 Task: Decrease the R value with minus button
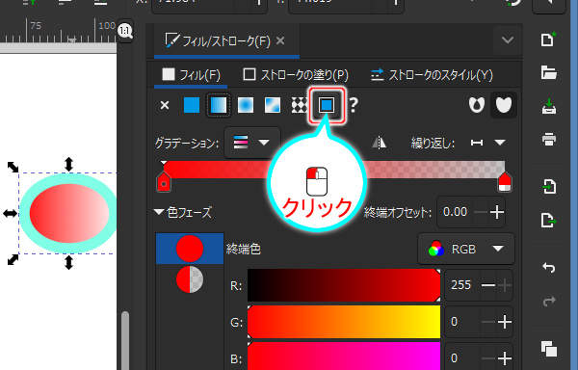(488, 285)
